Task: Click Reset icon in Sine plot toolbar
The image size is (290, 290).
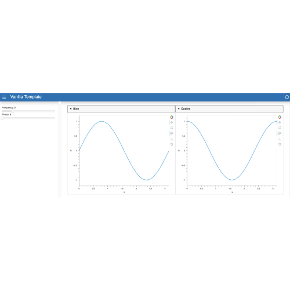Action: point(172,144)
